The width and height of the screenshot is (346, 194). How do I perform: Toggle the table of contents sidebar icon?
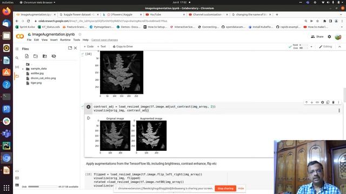point(17,49)
